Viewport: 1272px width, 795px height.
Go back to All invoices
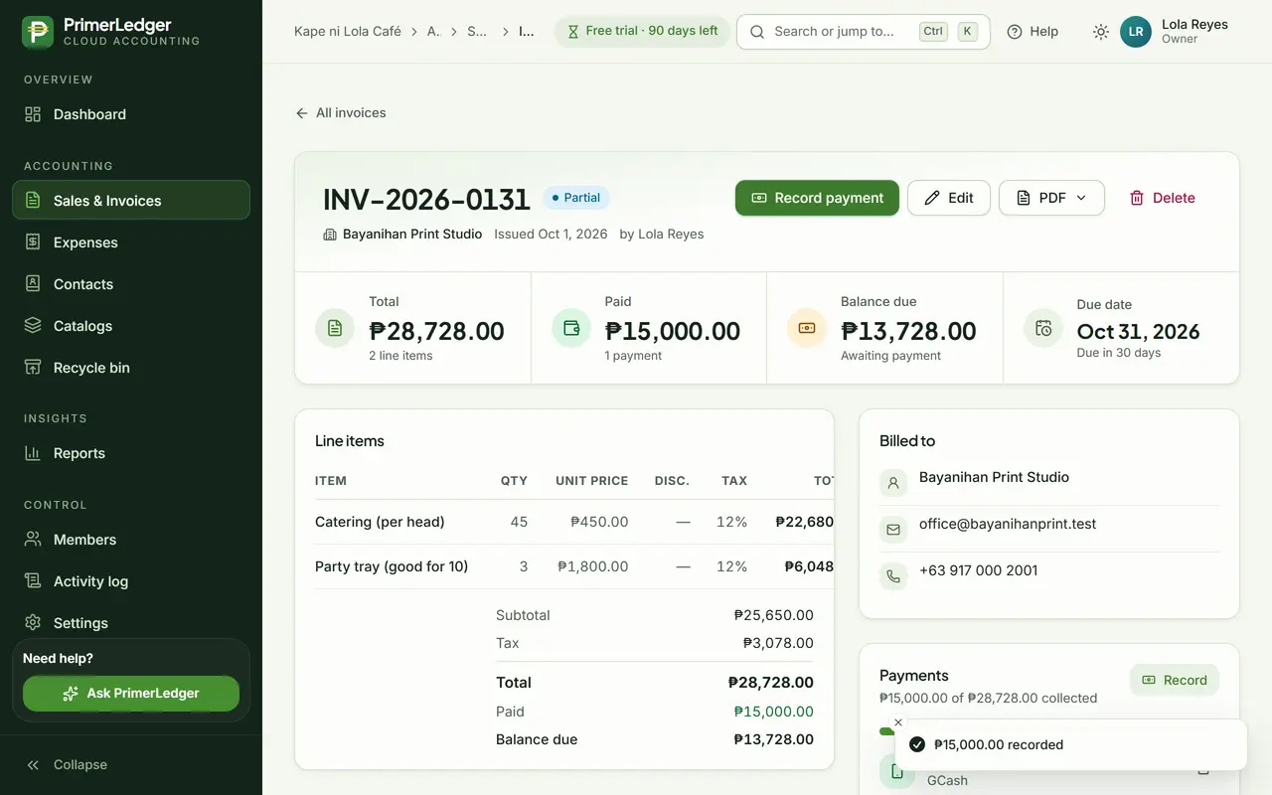tap(340, 113)
